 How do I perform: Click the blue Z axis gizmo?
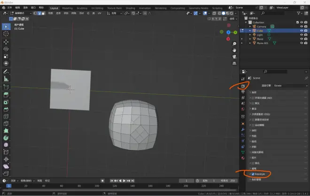tap(228, 32)
